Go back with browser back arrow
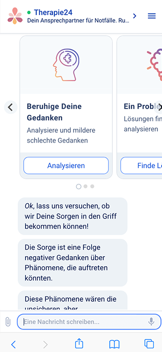The width and height of the screenshot is (162, 352). pos(14,344)
